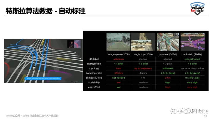Select the '< 0.1 hr (avg)' top-view cell
Screen dimensions: 214x120
click(168, 73)
